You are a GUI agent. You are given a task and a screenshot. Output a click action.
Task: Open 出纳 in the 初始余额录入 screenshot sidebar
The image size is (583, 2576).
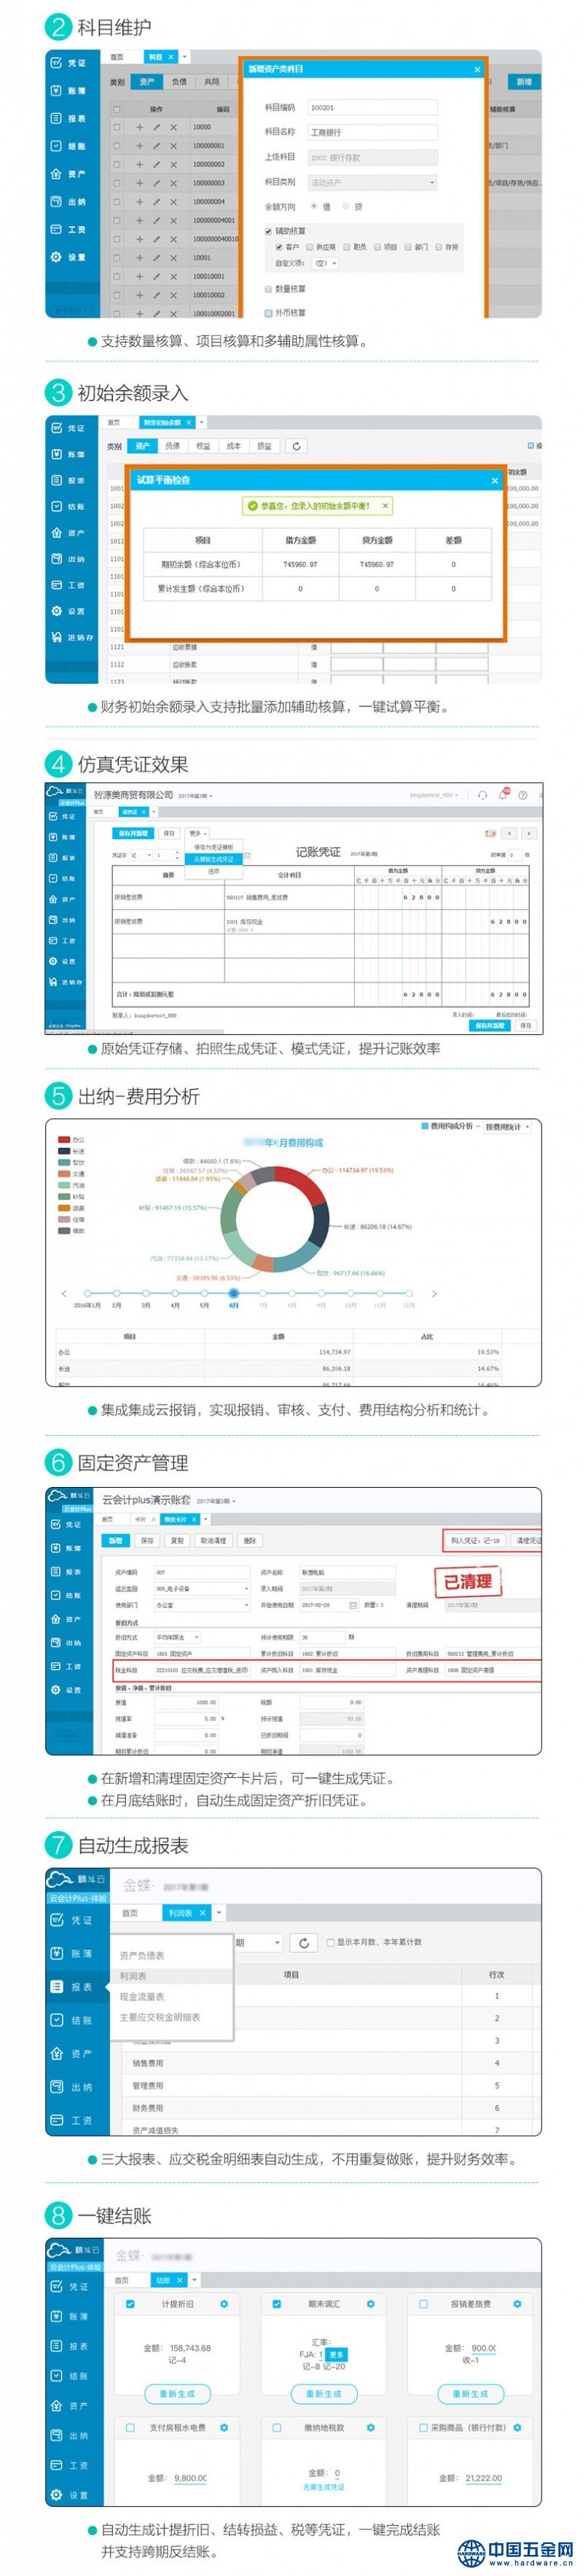[69, 559]
